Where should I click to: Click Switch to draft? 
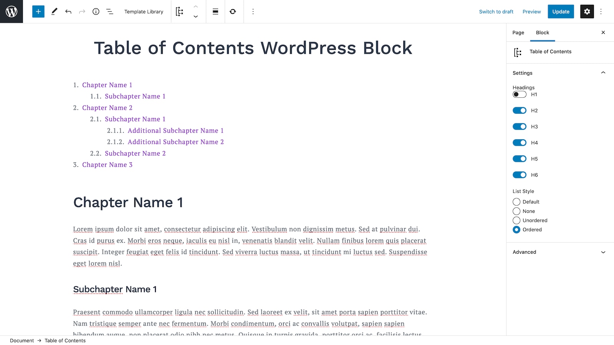[496, 11]
